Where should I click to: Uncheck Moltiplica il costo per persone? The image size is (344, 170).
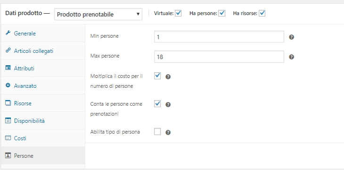coord(157,76)
